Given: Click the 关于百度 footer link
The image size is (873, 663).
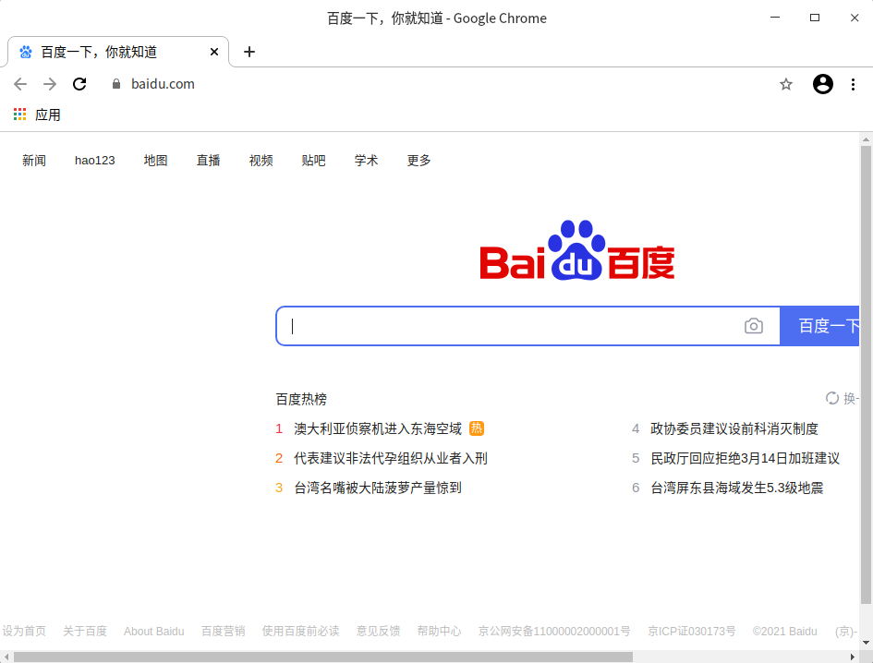Looking at the screenshot, I should 85,631.
